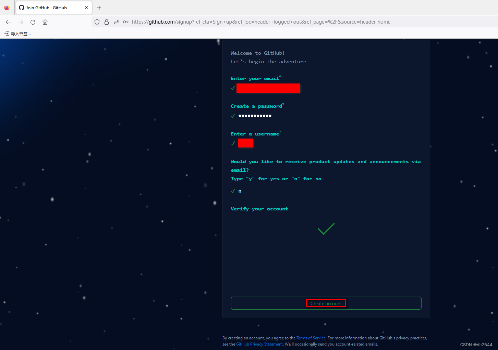Click the browser Back arrow
The image size is (498, 350).
[8, 22]
